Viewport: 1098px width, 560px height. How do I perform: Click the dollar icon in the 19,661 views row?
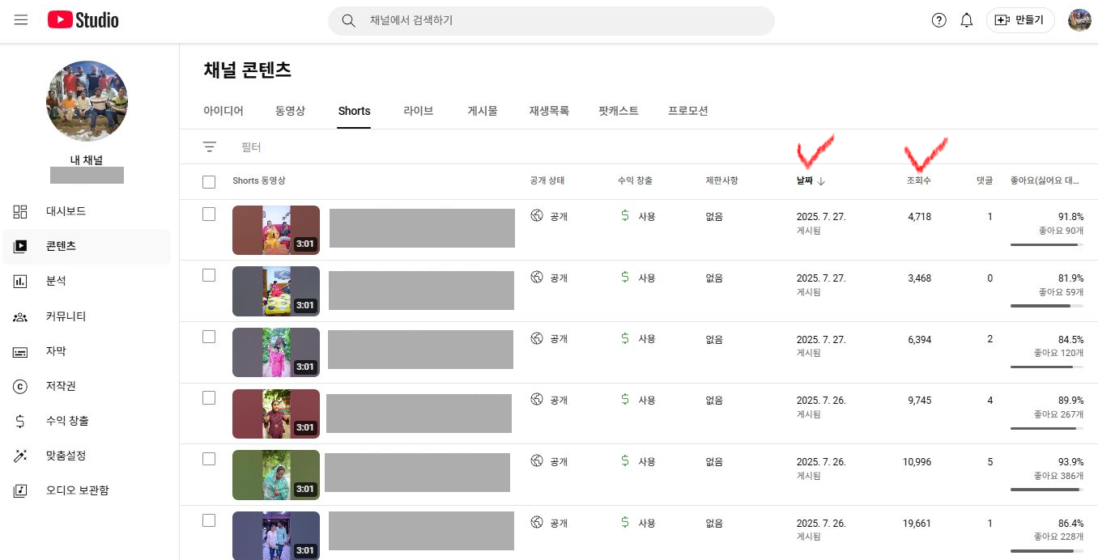pyautogui.click(x=625, y=522)
